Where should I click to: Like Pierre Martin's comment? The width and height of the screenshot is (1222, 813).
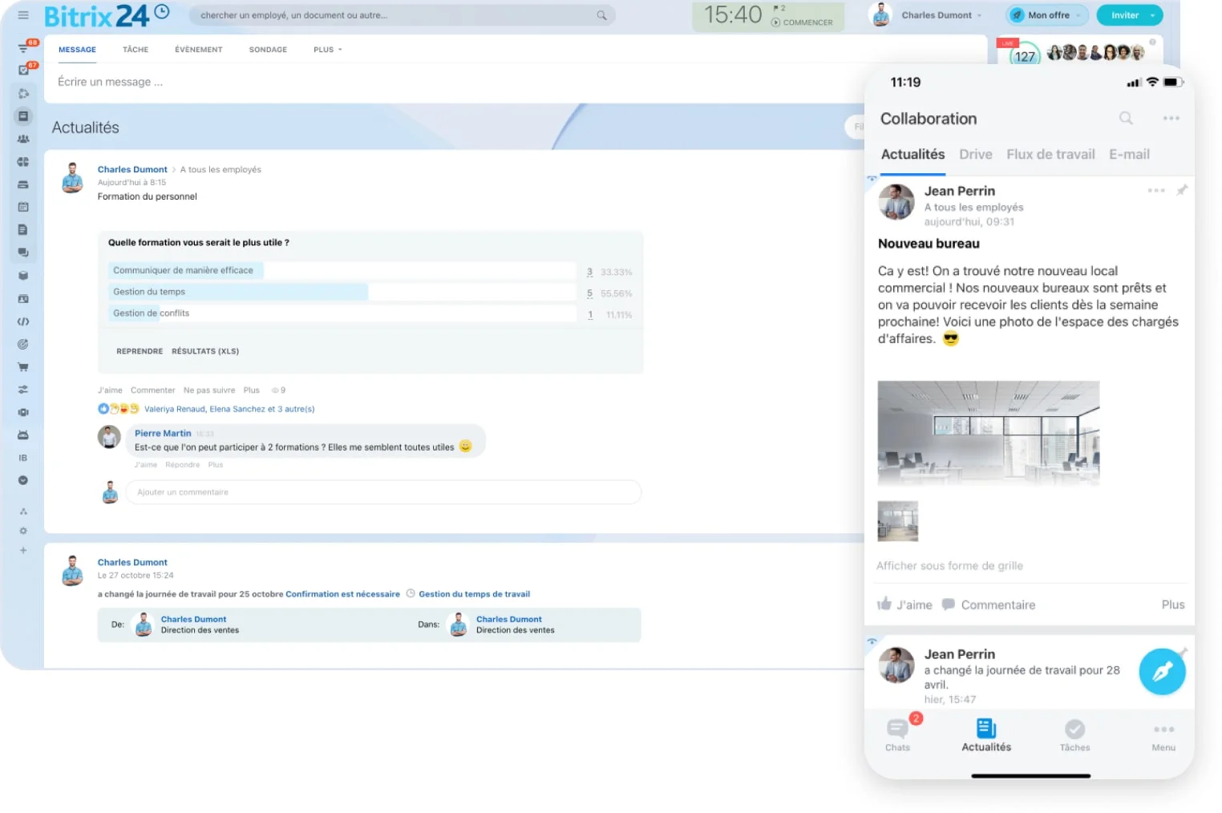(x=145, y=464)
